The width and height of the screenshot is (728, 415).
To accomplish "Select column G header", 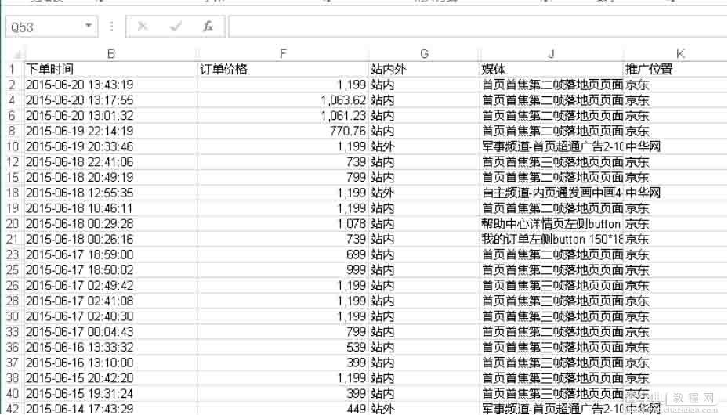I will click(x=424, y=54).
